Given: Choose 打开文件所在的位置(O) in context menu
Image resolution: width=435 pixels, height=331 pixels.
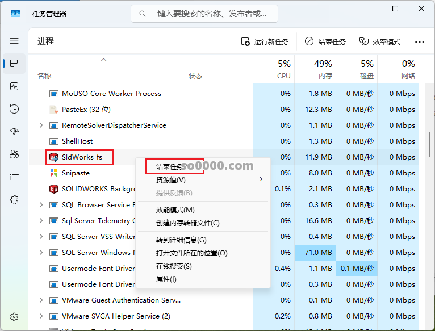Looking at the screenshot, I should (203, 253).
